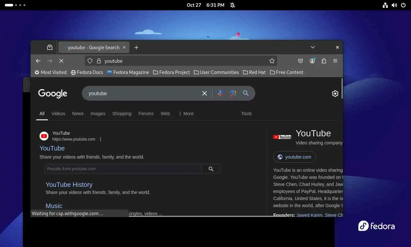Image resolution: width=411 pixels, height=247 pixels.
Task: Expand the Free Content bookmark folder
Action: click(286, 72)
